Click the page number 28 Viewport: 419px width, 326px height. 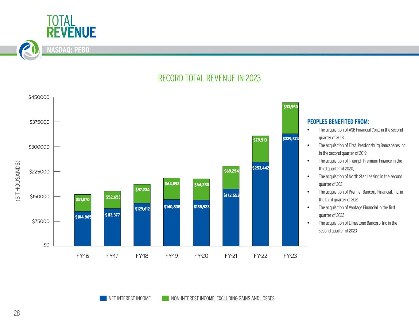[x=17, y=313]
